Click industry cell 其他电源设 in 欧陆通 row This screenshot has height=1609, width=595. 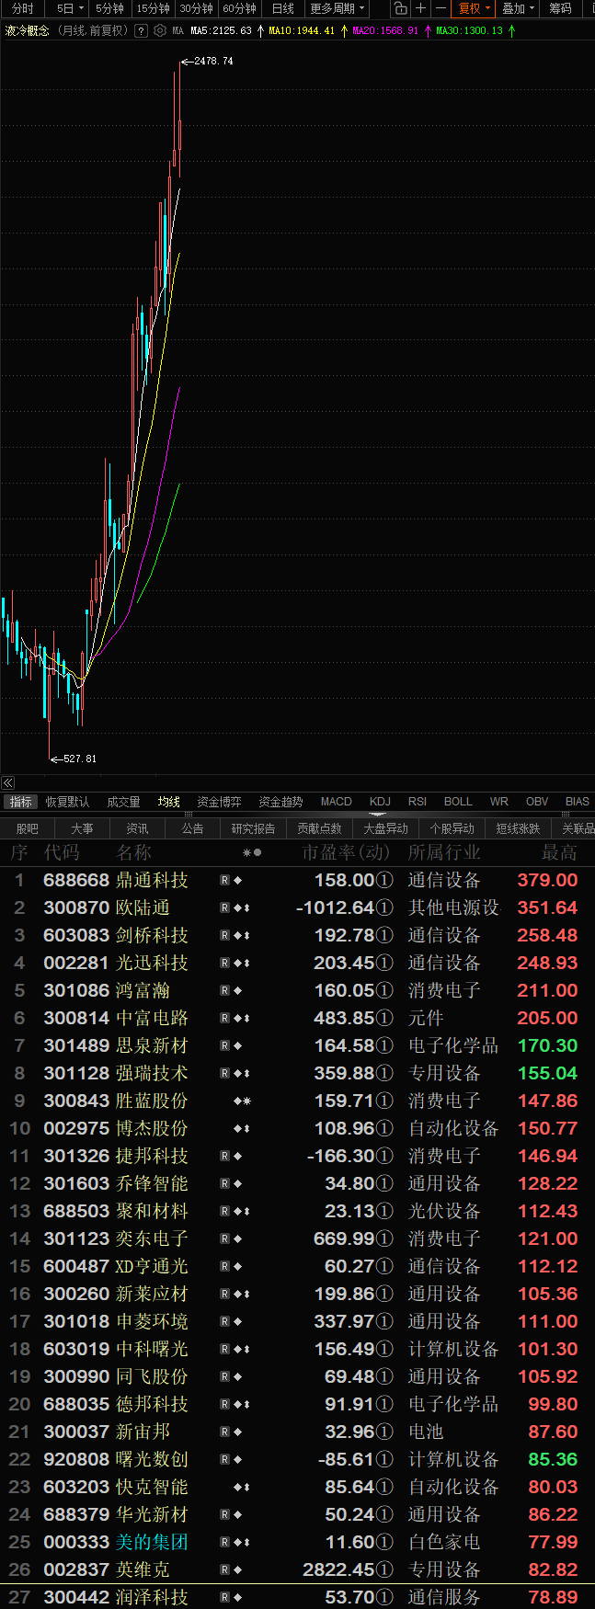point(453,907)
